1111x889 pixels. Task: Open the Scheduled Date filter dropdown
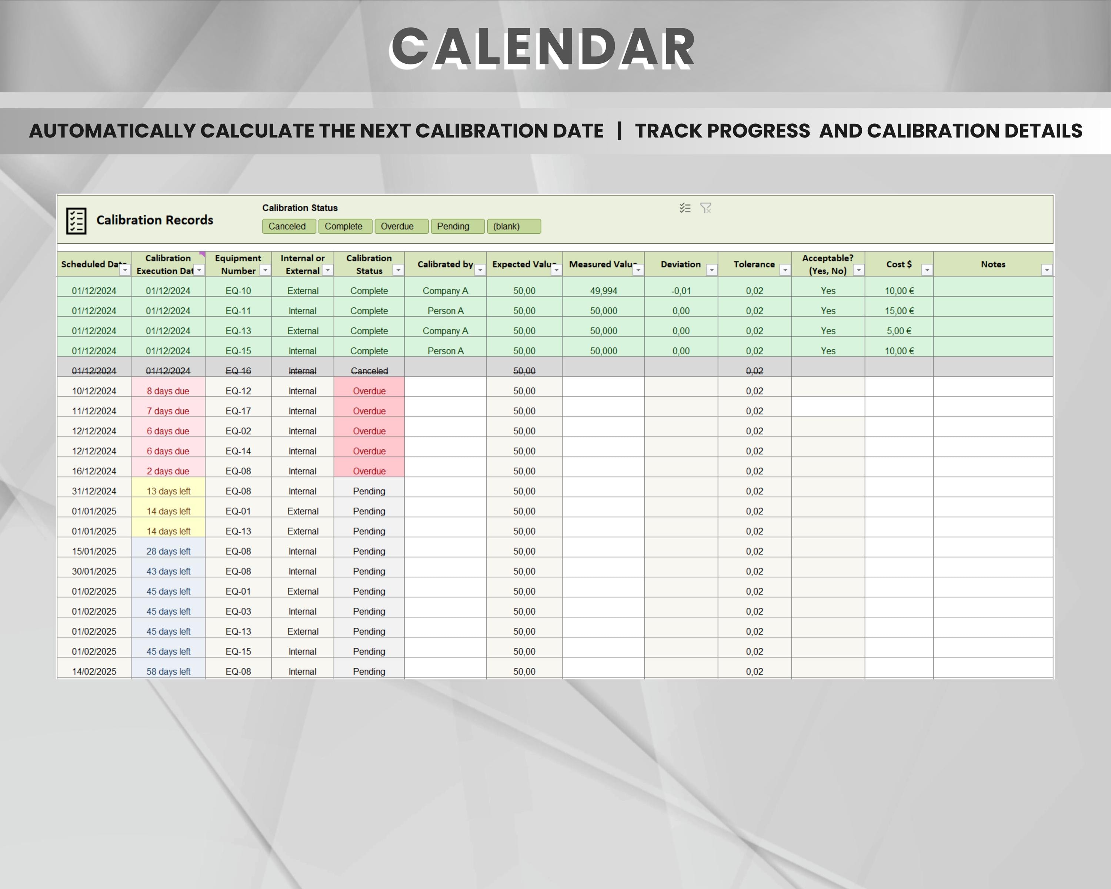click(125, 270)
